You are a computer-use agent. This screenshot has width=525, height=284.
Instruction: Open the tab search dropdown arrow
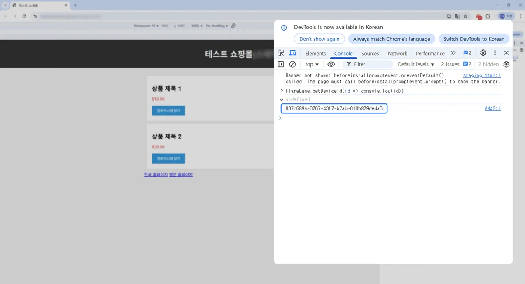coord(5,5)
